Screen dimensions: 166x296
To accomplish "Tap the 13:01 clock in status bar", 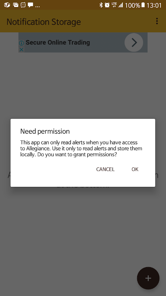I will point(154,5).
